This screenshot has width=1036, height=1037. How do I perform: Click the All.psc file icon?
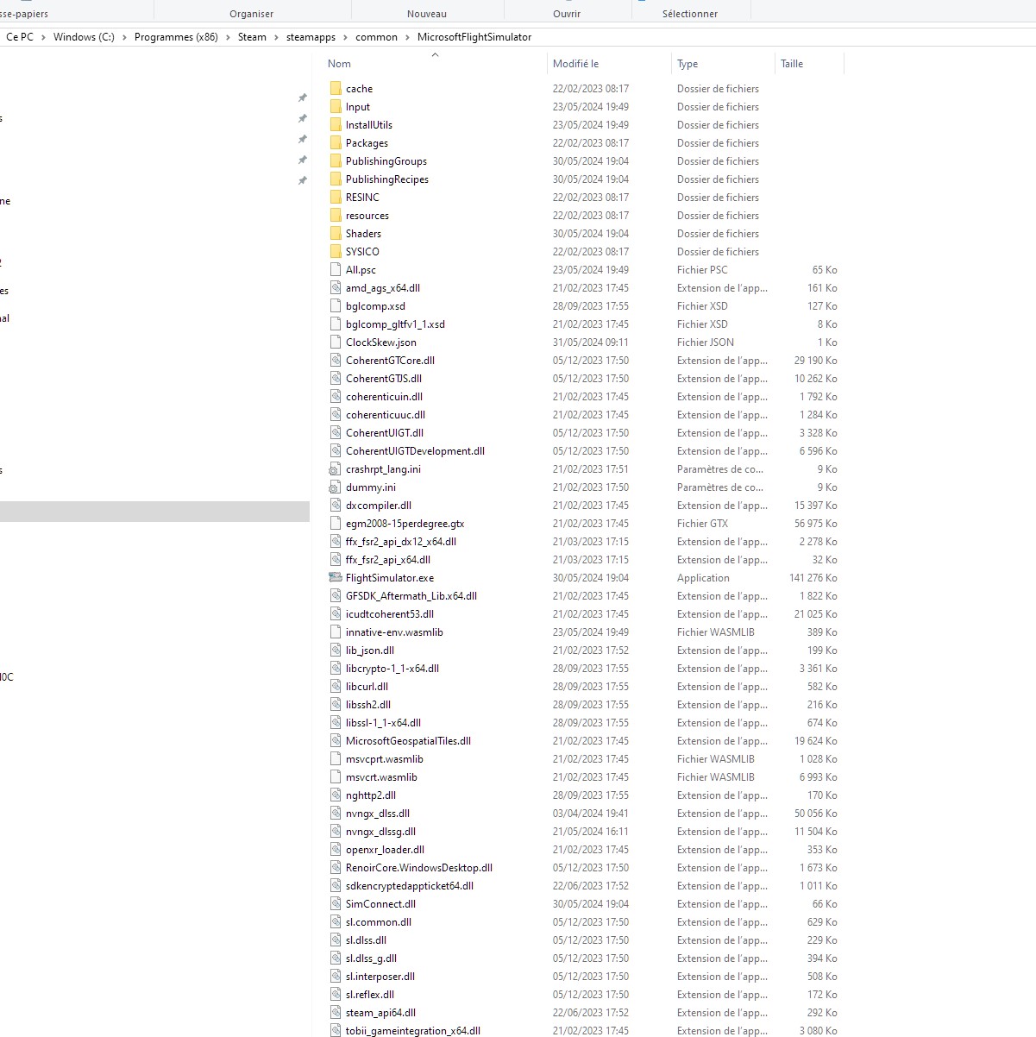pos(336,269)
